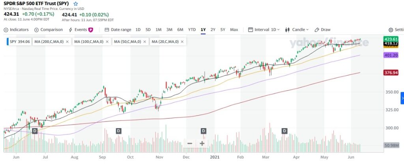Open chart Settings gear
The width and height of the screenshot is (404, 168).
(391, 30)
